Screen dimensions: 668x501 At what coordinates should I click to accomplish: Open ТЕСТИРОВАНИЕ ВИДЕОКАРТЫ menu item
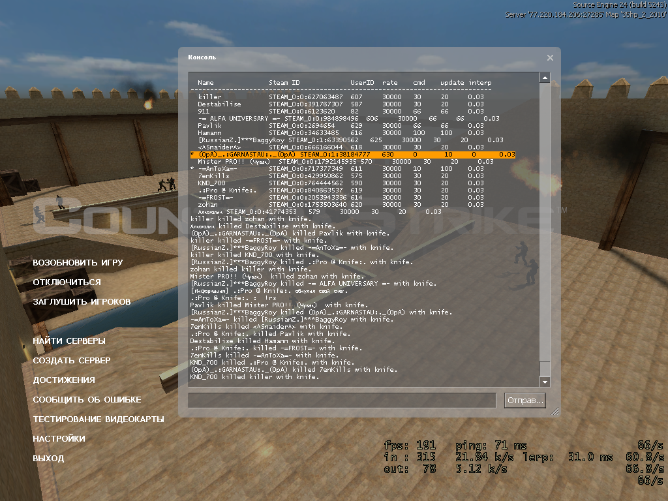[99, 419]
